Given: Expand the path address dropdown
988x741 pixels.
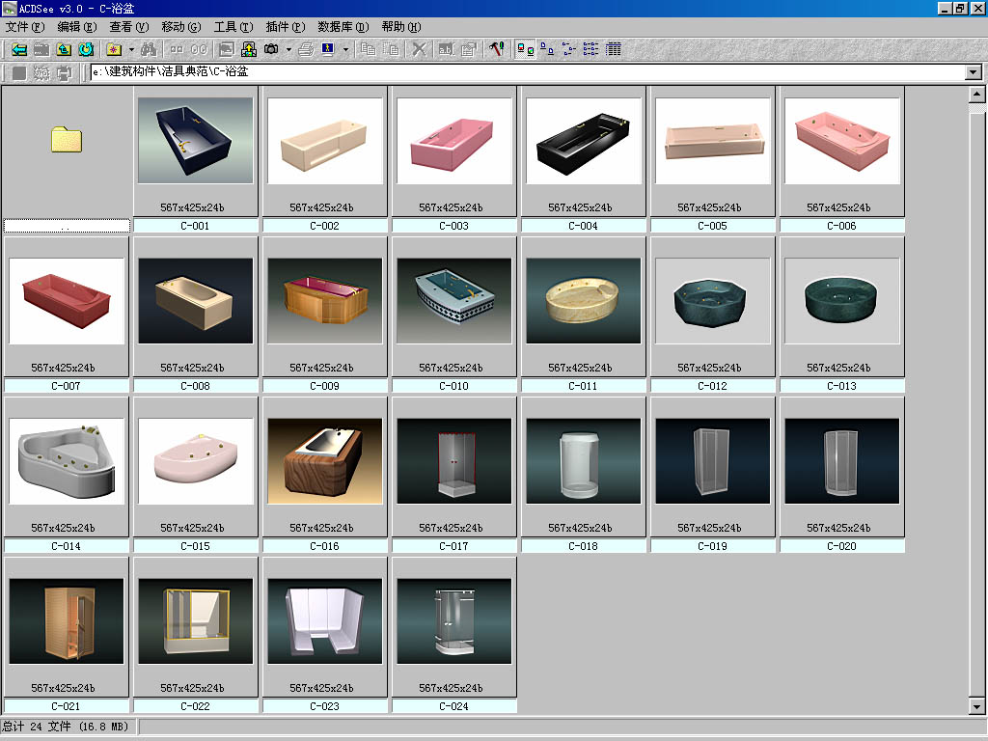Looking at the screenshot, I should (973, 72).
